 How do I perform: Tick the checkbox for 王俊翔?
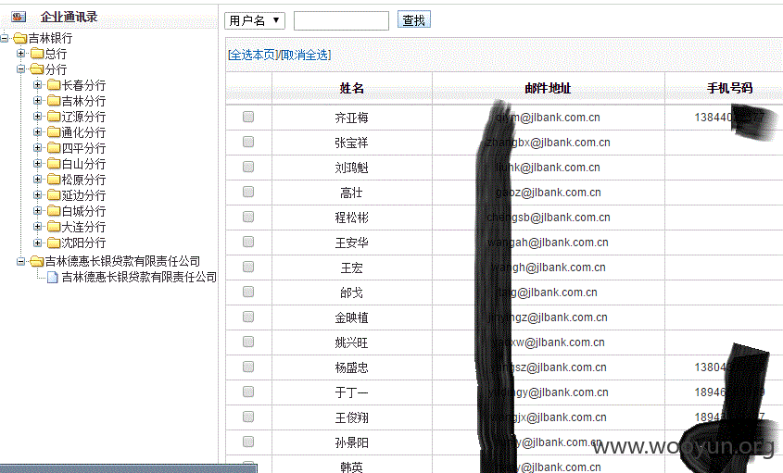(248, 417)
